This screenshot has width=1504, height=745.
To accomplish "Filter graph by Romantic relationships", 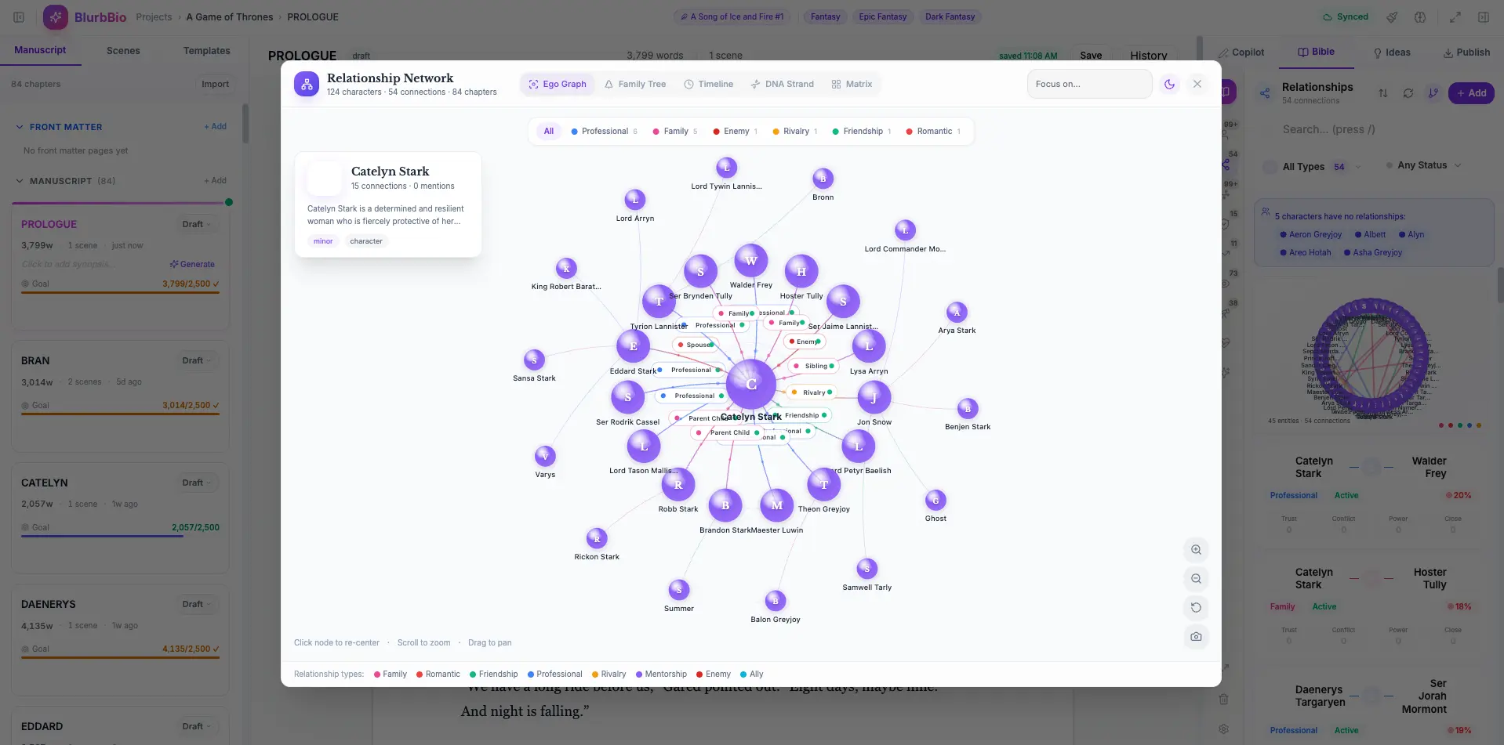I will pyautogui.click(x=933, y=132).
